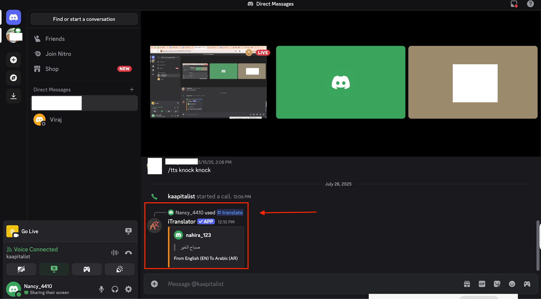Open emoji picker
541x299 pixels.
512,284
